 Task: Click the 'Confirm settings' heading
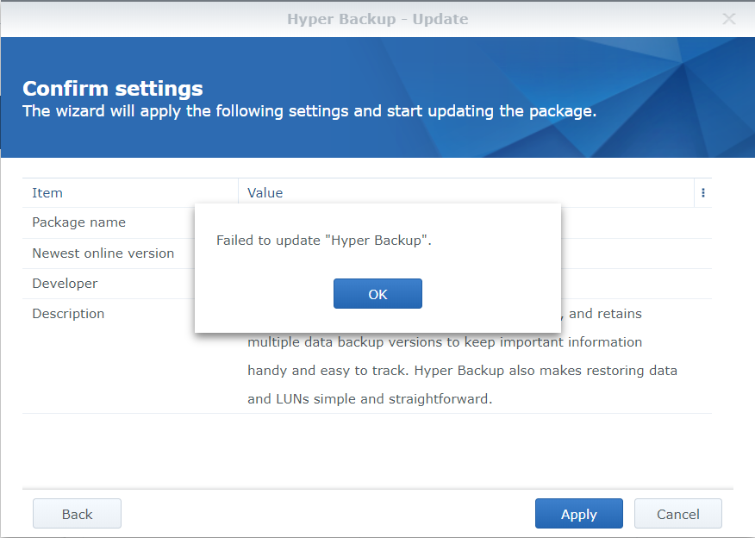(x=113, y=89)
